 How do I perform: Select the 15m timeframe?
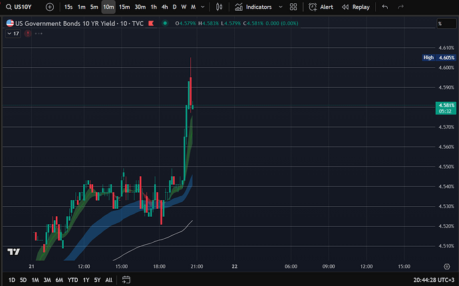(x=124, y=7)
